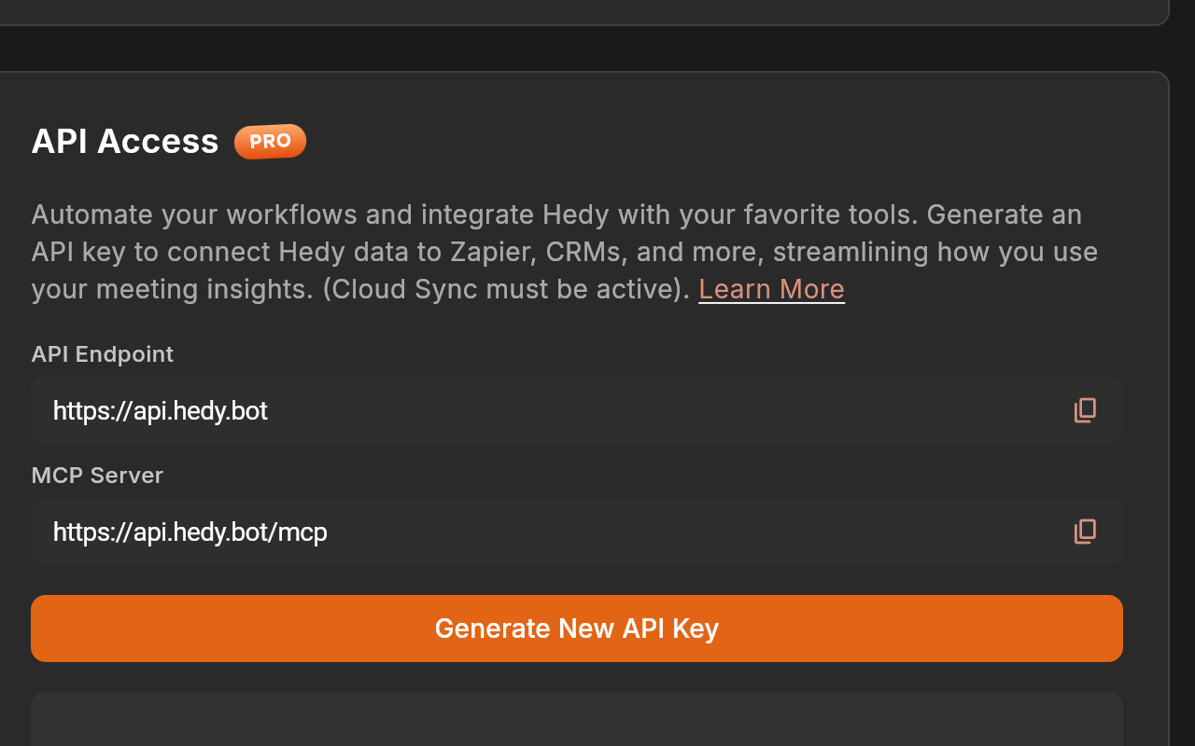This screenshot has height=746, width=1195.
Task: Click the PRO badge next to API Access
Action: tap(270, 141)
